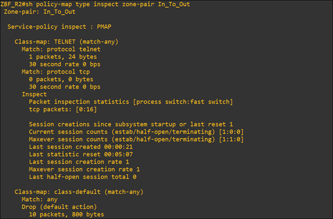The image size is (333, 219).
Task: Click the tcp packets: [0:16] value
Action: click(x=63, y=109)
